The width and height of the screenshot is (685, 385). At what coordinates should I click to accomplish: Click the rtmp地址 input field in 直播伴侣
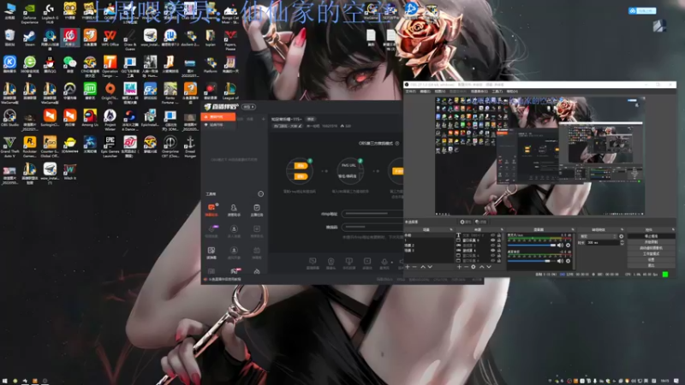click(x=372, y=214)
